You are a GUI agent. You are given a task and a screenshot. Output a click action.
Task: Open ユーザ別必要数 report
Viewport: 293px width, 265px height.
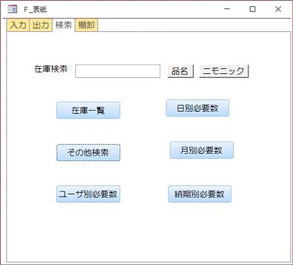pyautogui.click(x=88, y=194)
